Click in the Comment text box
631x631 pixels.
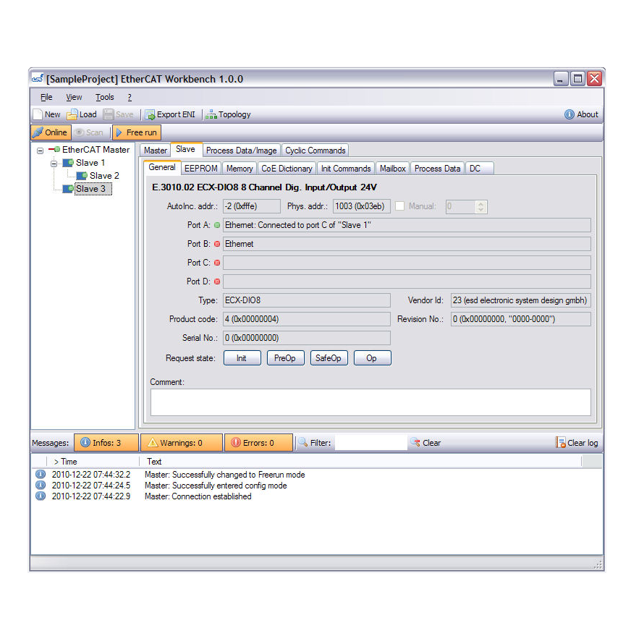tap(370, 402)
